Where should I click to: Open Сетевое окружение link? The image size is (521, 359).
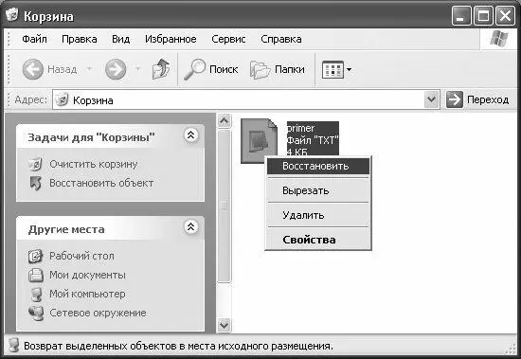coord(98,313)
